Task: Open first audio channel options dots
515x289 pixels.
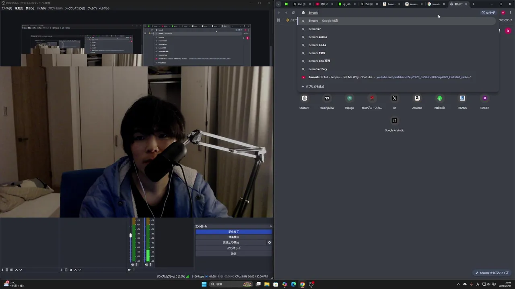Action: coord(137,265)
